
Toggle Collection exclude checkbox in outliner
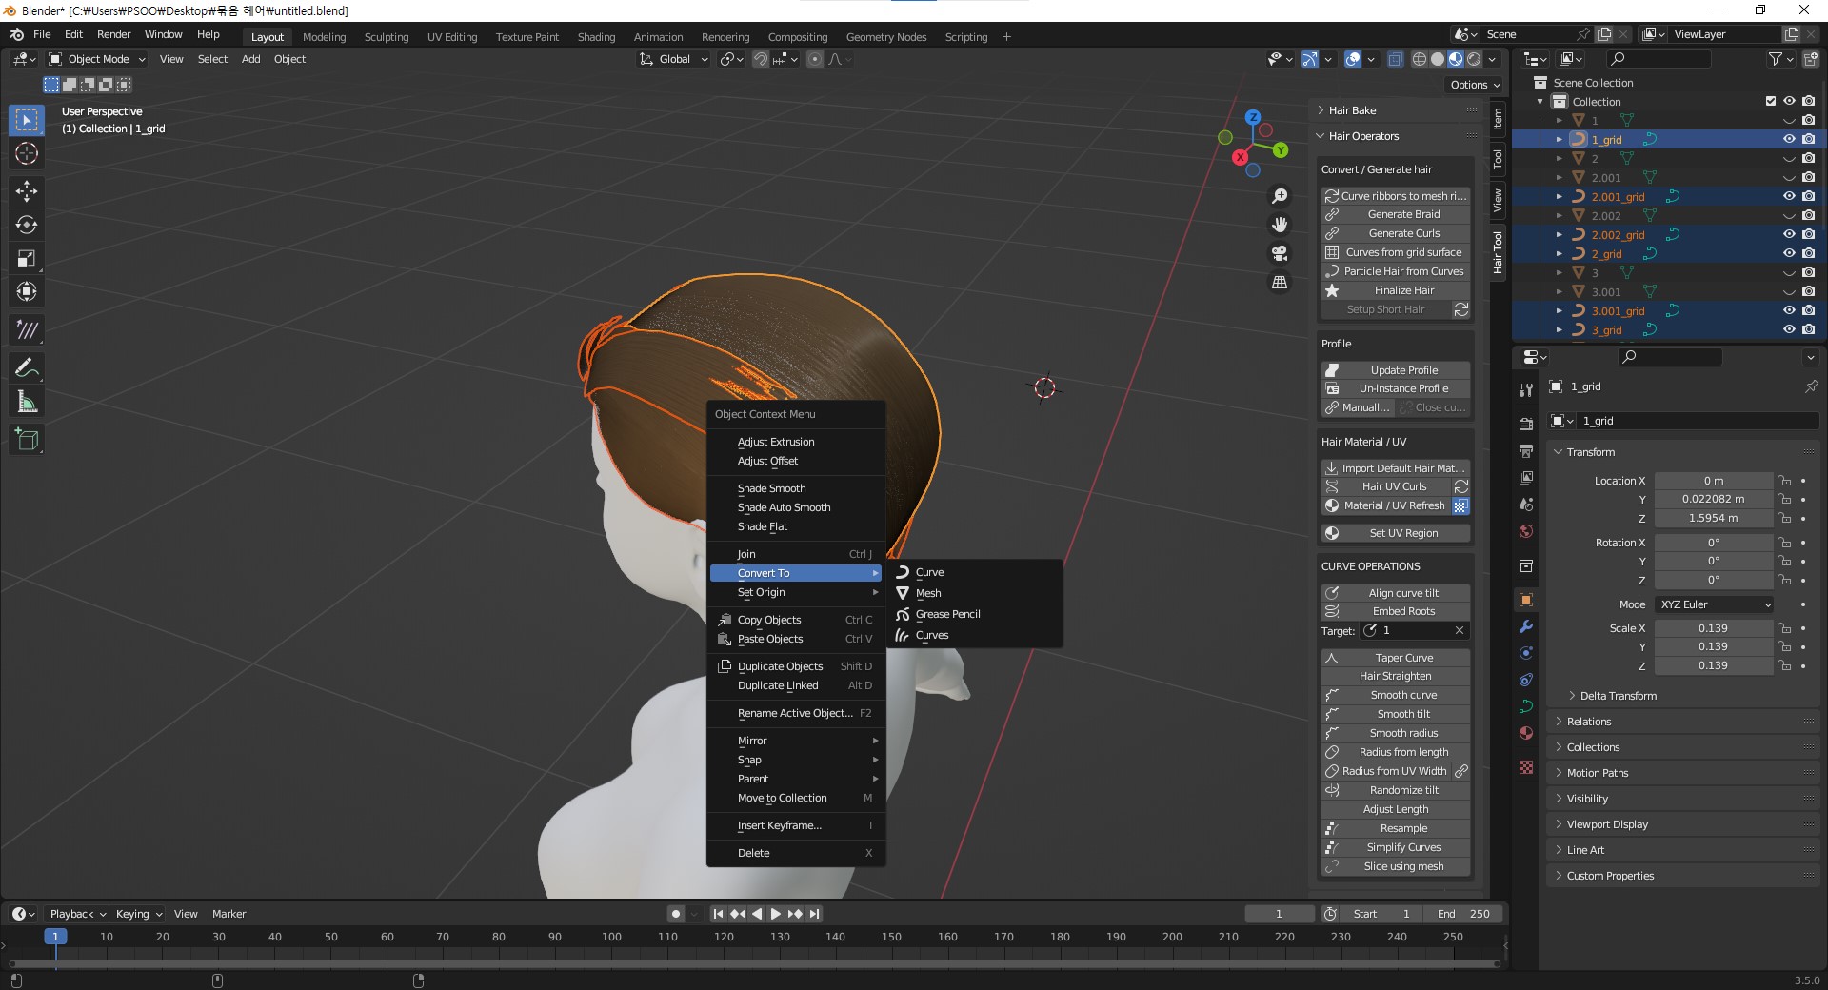[x=1771, y=101]
